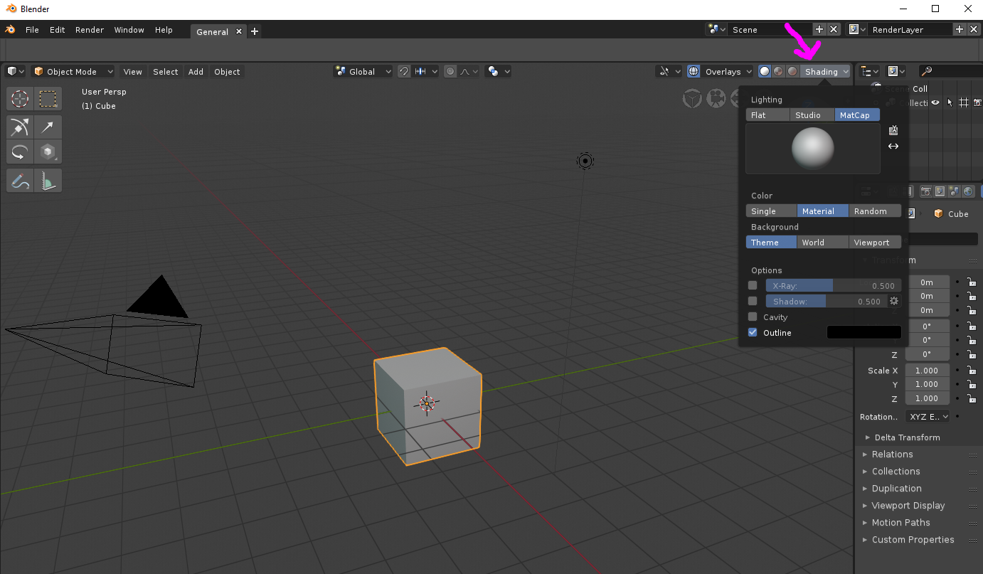
Task: Open the pivot point menu
Action: [498, 71]
